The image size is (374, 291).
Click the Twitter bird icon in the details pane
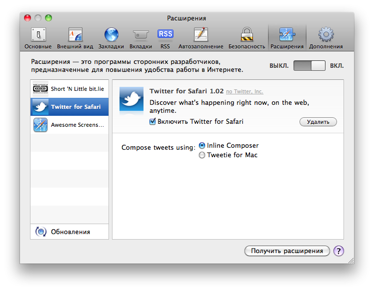(131, 99)
